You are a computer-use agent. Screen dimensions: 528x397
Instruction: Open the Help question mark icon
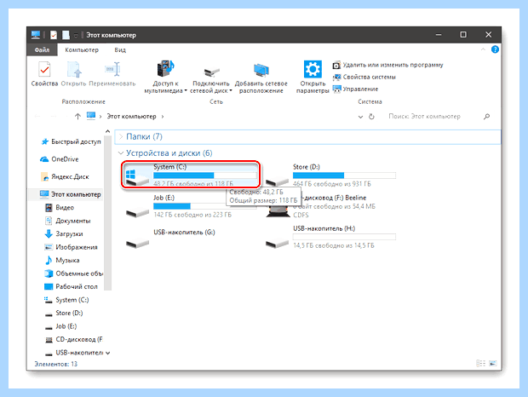495,49
